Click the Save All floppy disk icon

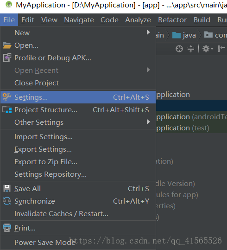(x=7, y=188)
